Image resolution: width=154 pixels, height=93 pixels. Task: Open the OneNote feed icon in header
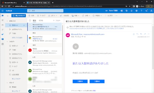(x=122, y=11)
